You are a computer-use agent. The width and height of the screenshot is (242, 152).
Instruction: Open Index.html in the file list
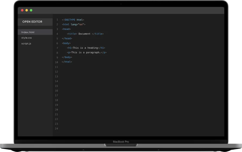[x=28, y=32]
